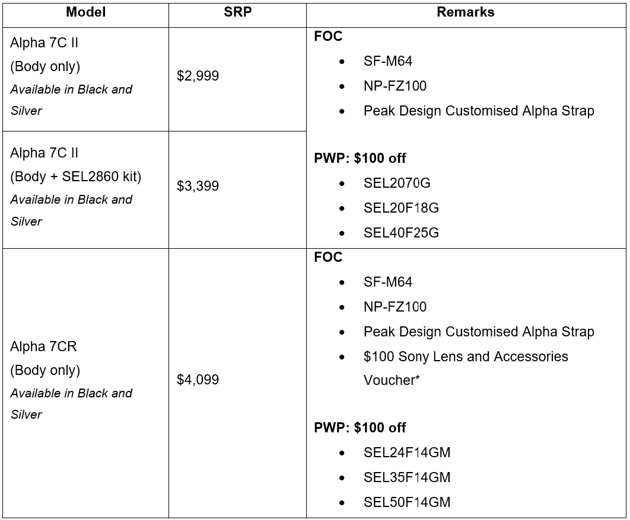
Task: Click the SEL35F14GM list item
Action: (407, 477)
